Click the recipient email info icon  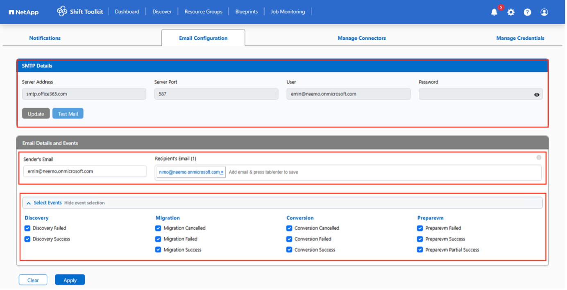click(539, 157)
